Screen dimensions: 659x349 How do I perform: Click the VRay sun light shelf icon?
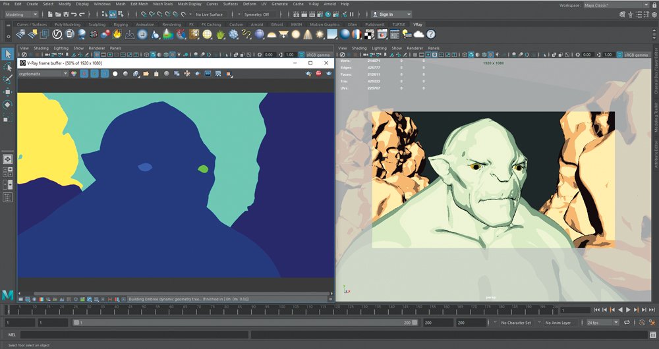[320, 34]
